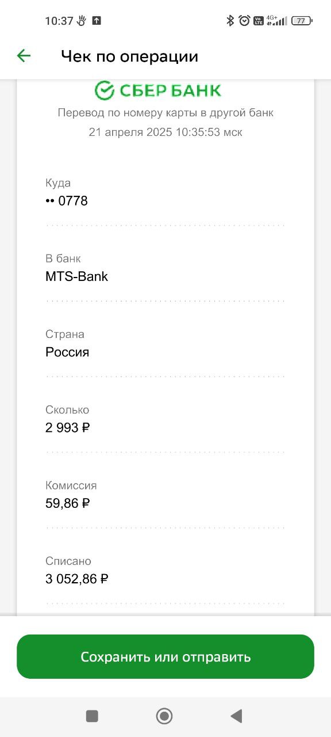This screenshot has width=331, height=737.
Task: Tap the Android home circle button
Action: 164,716
